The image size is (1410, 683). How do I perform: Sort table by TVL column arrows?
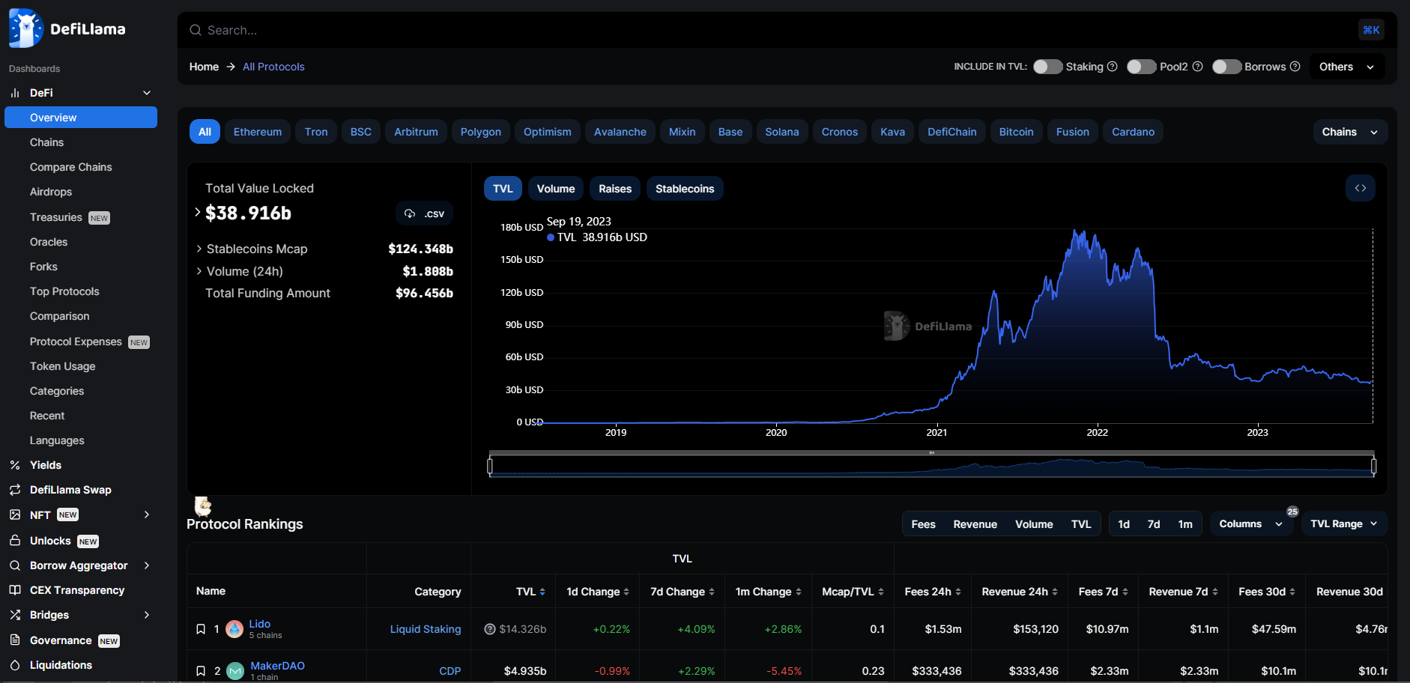click(x=542, y=592)
